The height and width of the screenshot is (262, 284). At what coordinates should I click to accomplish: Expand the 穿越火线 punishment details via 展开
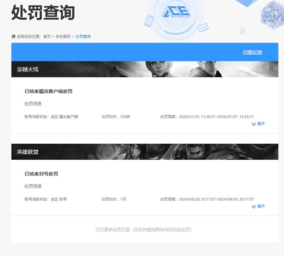(x=261, y=124)
